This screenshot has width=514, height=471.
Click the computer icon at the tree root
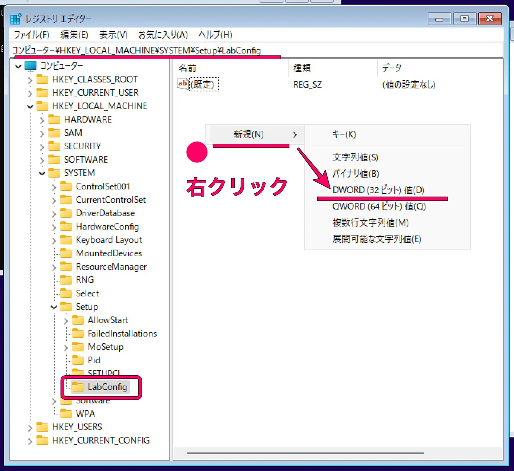pos(30,66)
